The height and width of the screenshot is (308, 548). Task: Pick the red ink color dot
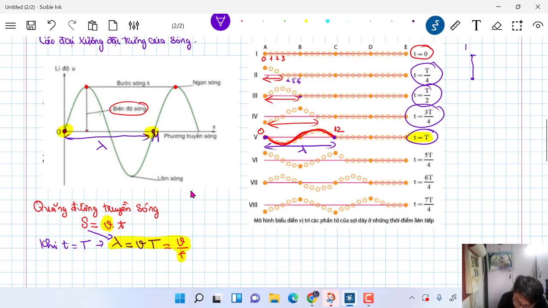click(x=242, y=21)
